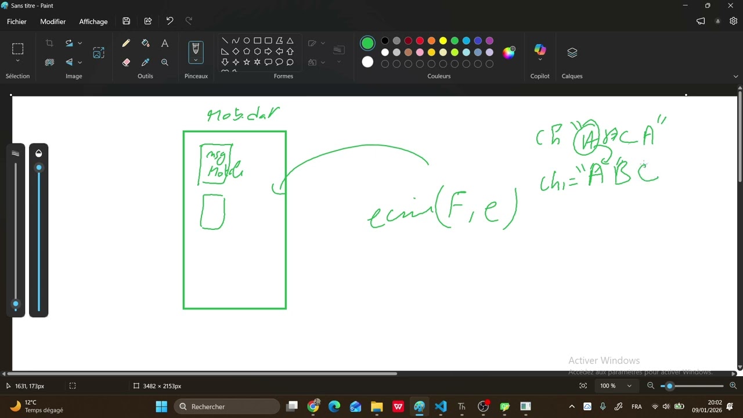
Task: Click the status bar zoom slider
Action: (x=692, y=386)
